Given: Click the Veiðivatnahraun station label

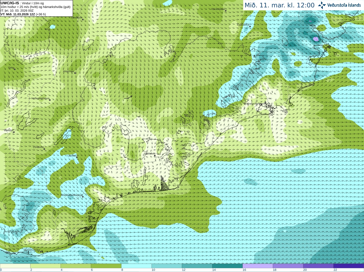Looking at the screenshot, I should click(x=40, y=98).
